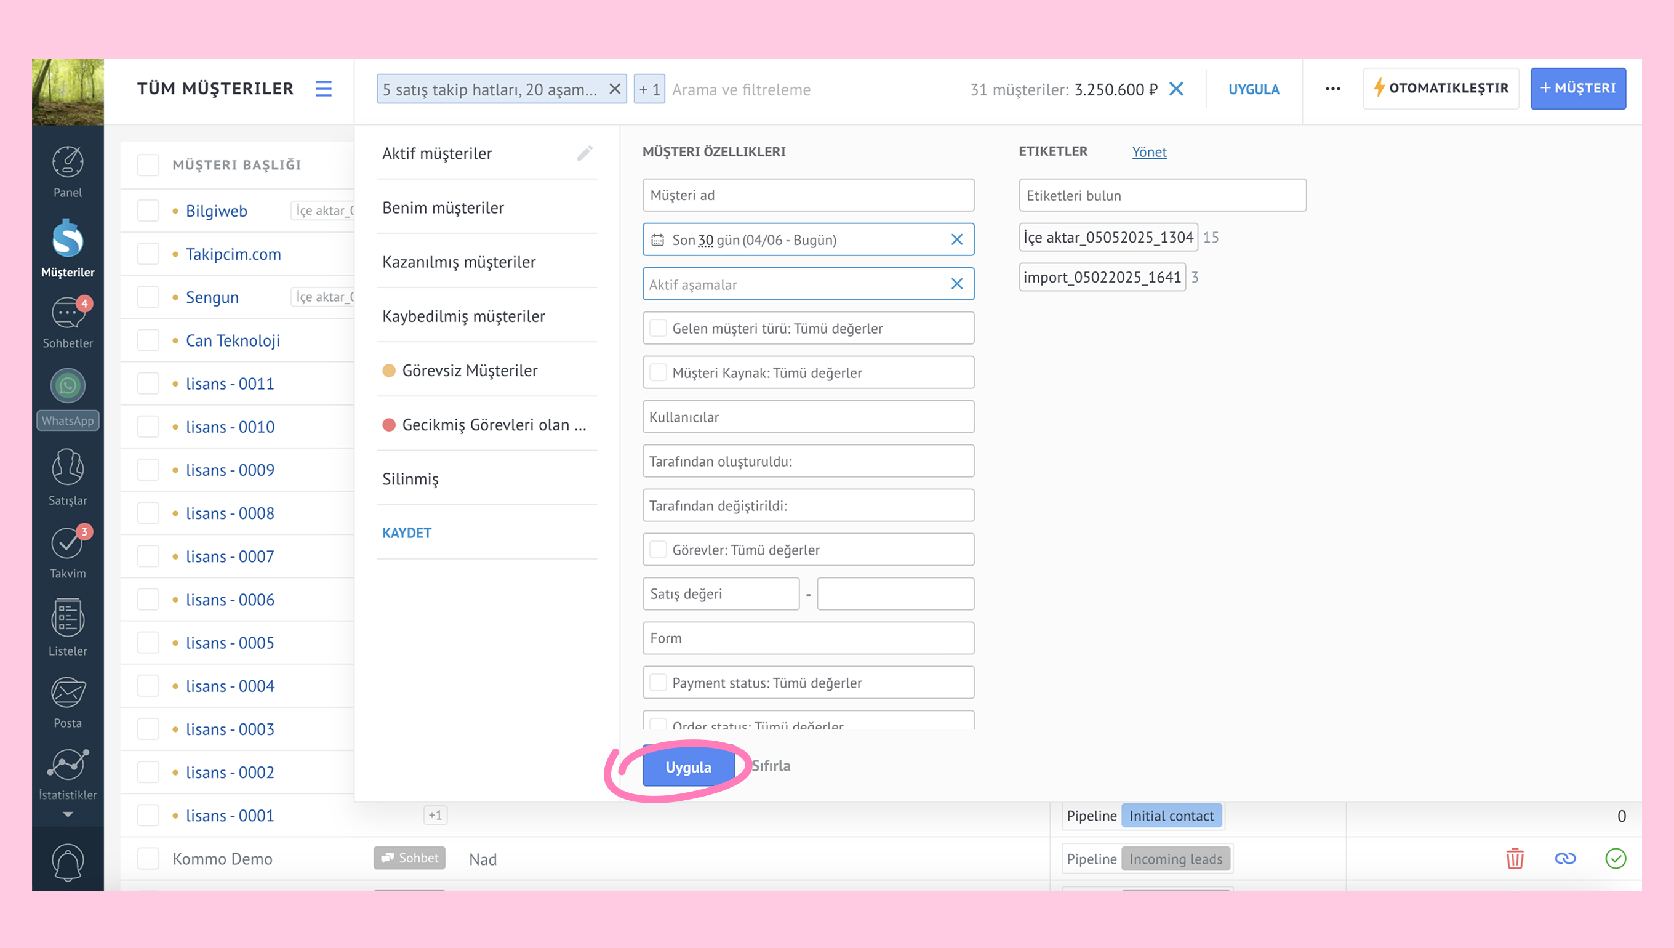Check the Takipcim.com row checkbox
This screenshot has width=1674, height=948.
point(148,254)
